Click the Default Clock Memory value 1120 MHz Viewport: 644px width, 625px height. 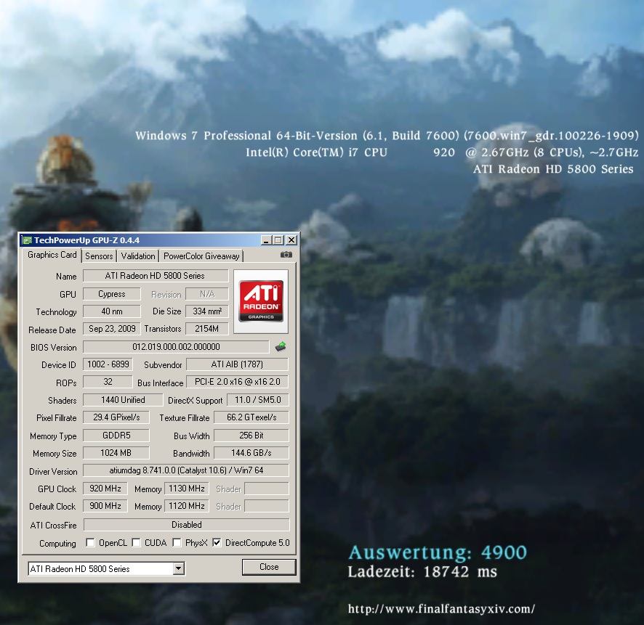click(187, 506)
